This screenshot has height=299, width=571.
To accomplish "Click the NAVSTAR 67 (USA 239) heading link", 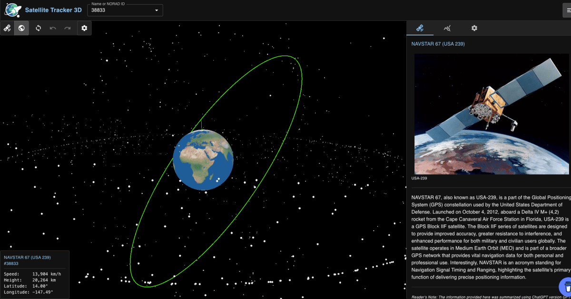I will click(x=437, y=43).
